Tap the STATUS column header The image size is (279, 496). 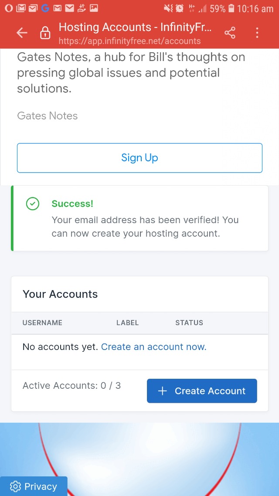point(189,323)
